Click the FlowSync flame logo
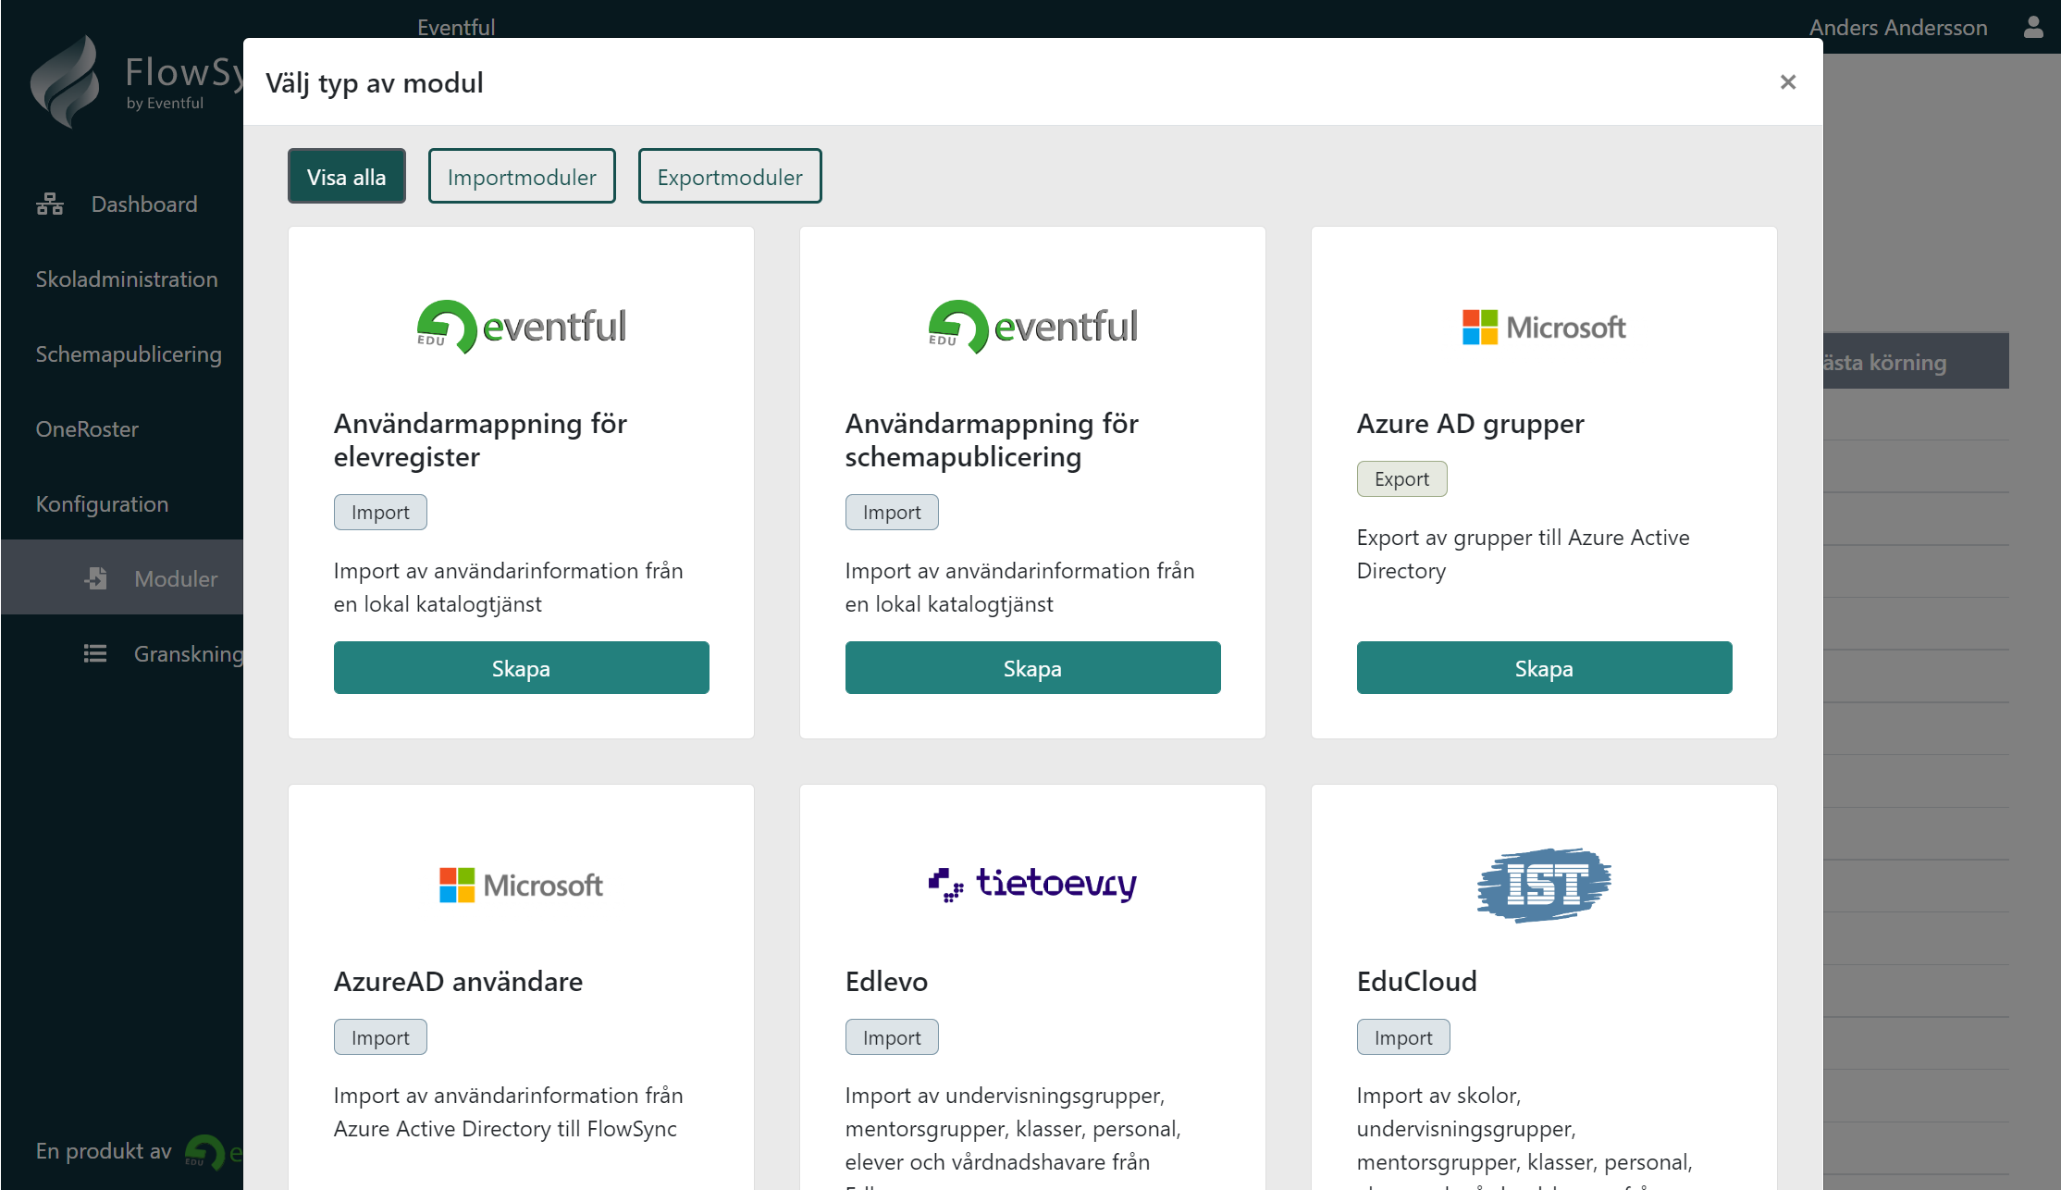This screenshot has height=1190, width=2061. click(x=65, y=81)
